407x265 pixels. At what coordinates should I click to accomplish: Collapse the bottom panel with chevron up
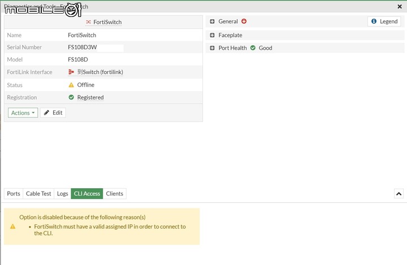pos(399,194)
